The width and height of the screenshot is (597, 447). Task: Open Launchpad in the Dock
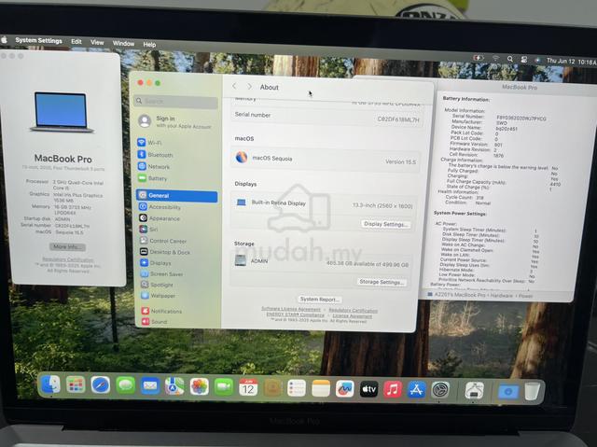76,384
